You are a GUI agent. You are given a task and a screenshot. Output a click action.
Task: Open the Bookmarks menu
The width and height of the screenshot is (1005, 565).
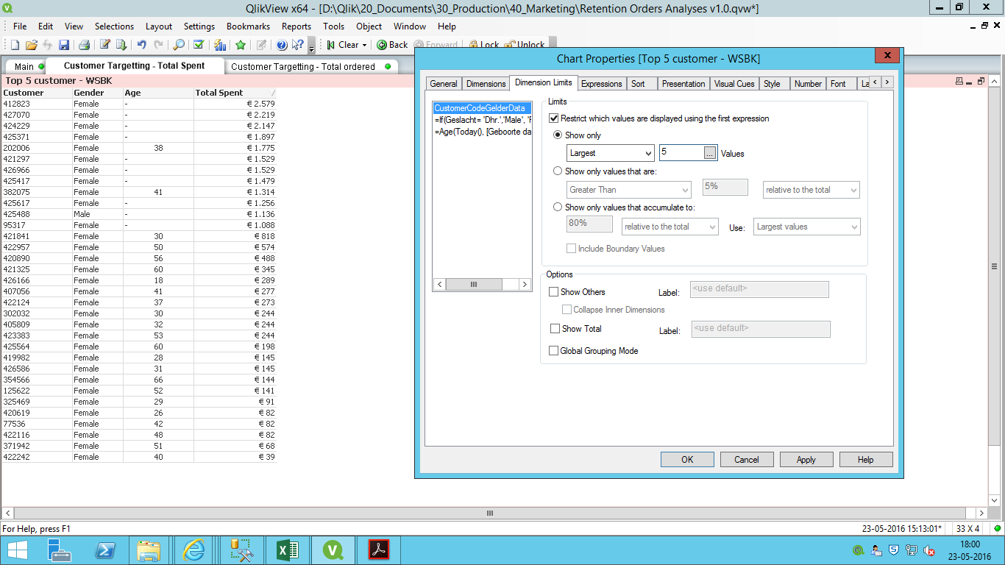coord(248,26)
